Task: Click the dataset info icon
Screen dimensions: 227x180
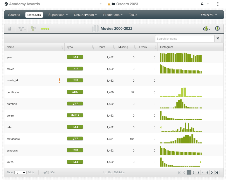Action: (x=217, y=28)
